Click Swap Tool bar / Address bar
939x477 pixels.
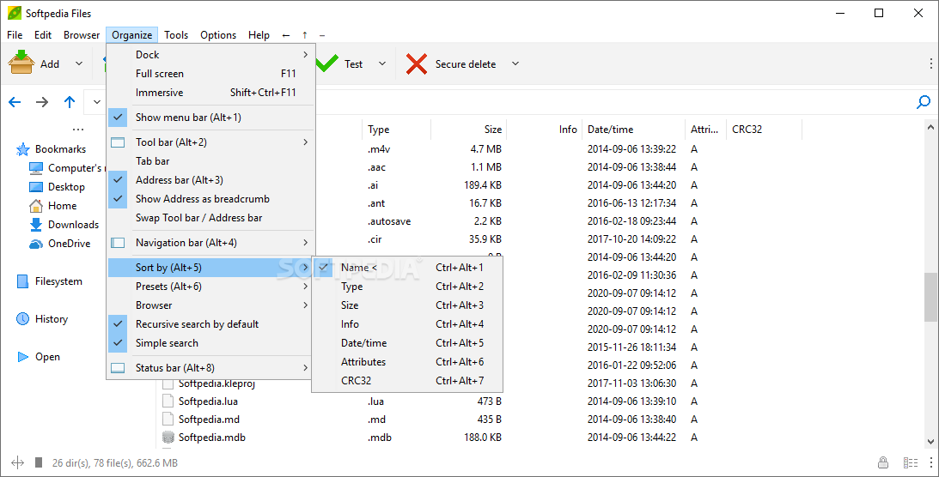tap(210, 218)
